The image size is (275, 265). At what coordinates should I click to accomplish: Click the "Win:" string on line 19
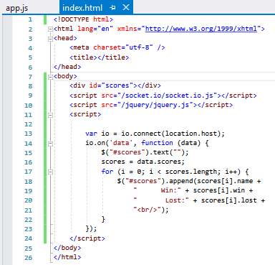click(158, 190)
